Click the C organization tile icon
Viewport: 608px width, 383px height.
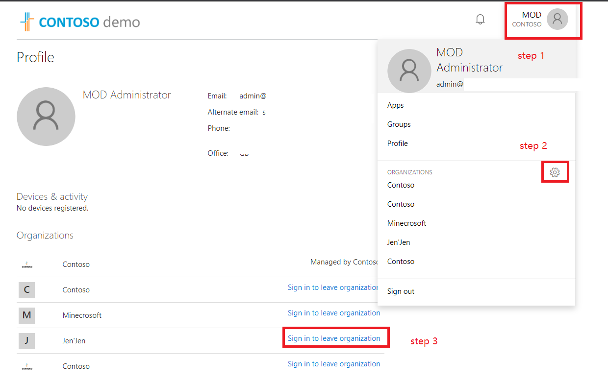[26, 290]
